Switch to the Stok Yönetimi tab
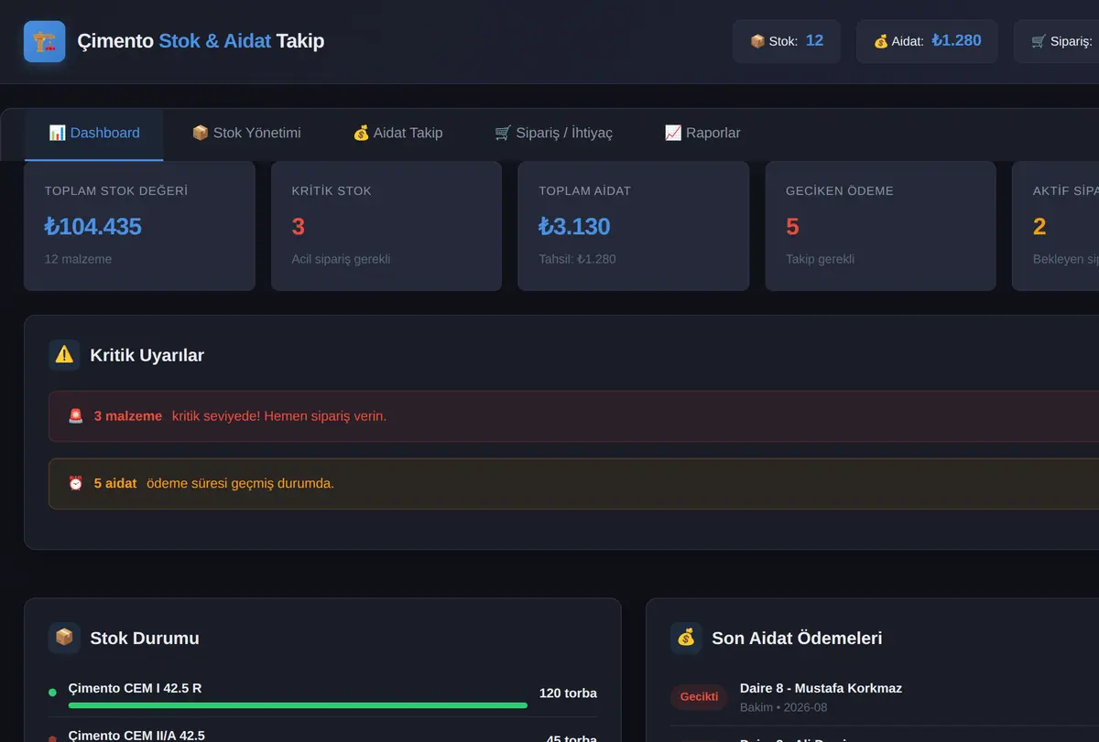 tap(246, 134)
